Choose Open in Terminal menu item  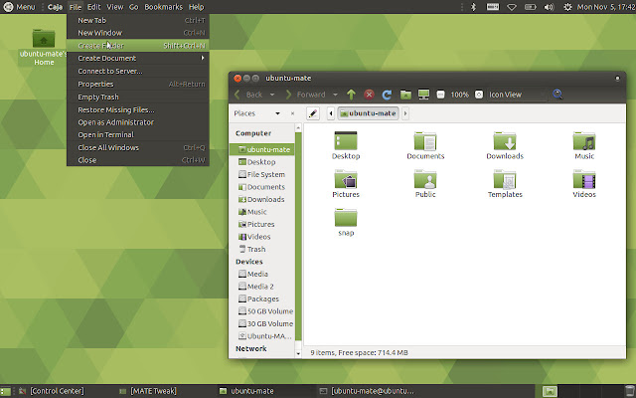[x=138, y=135]
